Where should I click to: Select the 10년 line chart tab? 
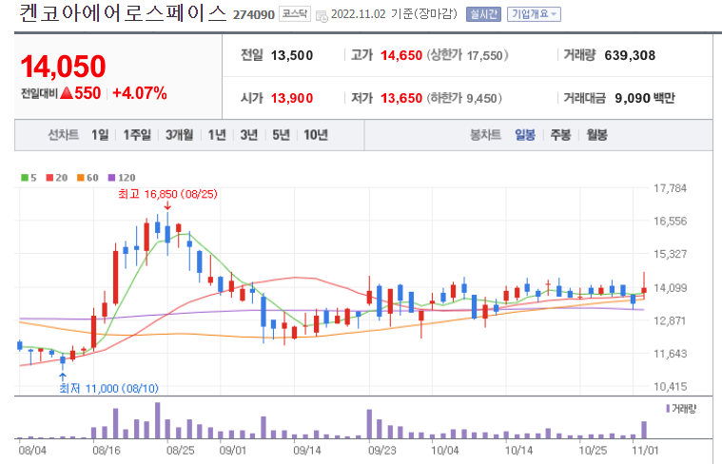point(316,135)
